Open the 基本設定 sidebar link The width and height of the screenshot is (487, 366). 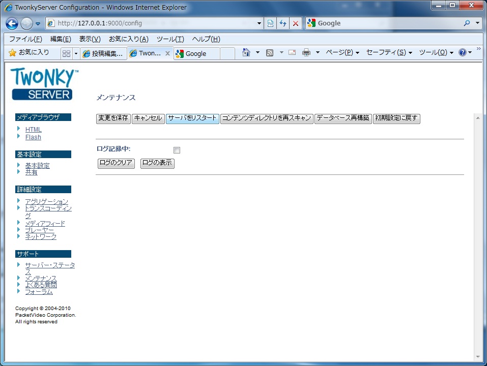coord(37,166)
